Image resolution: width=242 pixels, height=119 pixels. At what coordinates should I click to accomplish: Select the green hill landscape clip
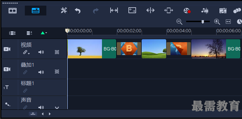pyautogui.click(x=154, y=49)
